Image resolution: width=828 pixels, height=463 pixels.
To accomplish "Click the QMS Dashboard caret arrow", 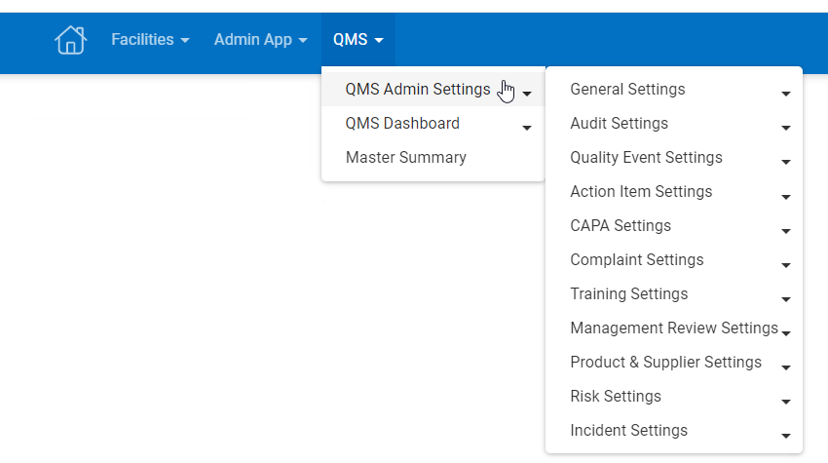I will pos(527,128).
